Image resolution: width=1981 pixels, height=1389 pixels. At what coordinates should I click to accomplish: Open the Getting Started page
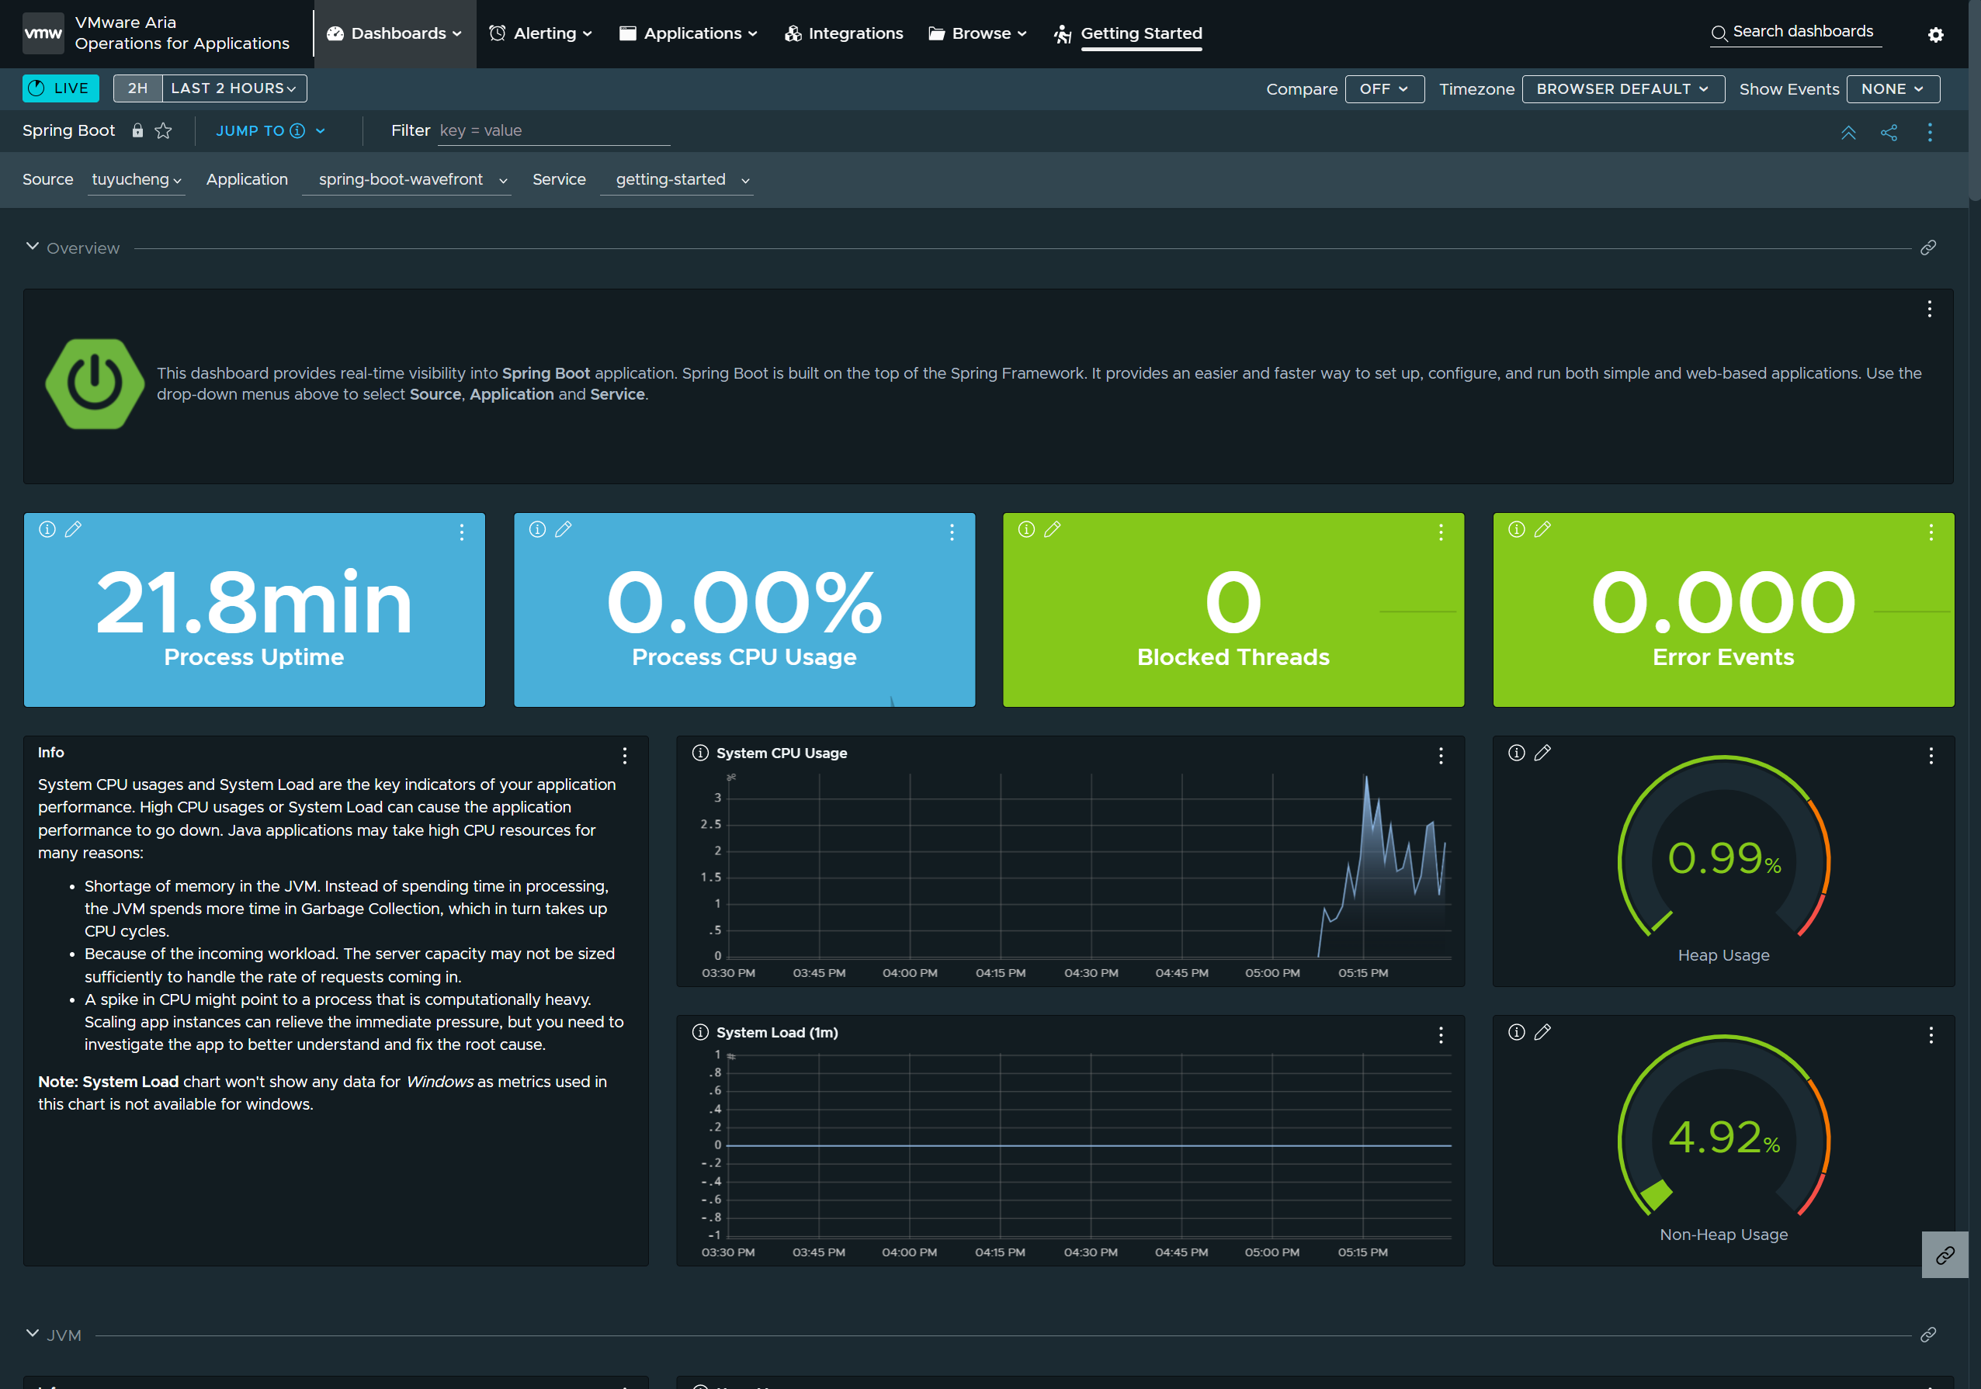click(1128, 33)
